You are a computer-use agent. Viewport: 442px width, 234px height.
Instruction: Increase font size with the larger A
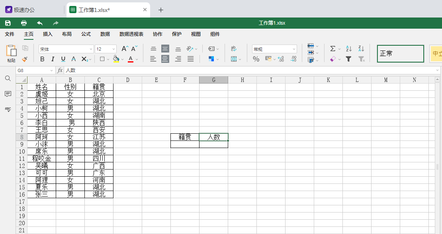pos(125,49)
